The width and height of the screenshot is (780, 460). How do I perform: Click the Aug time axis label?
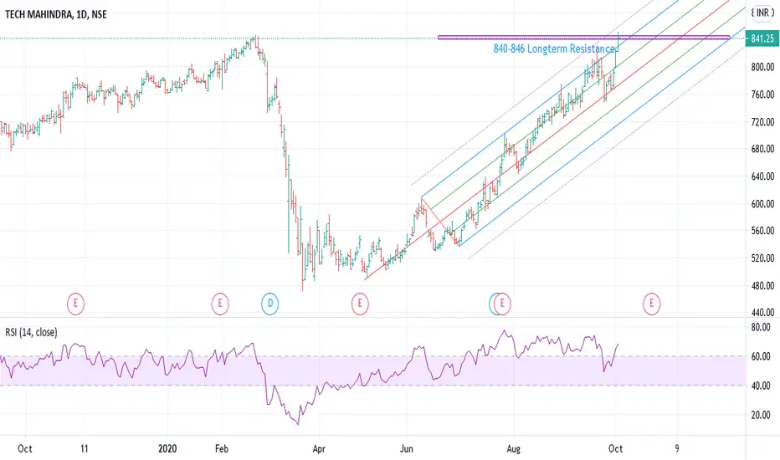(513, 448)
